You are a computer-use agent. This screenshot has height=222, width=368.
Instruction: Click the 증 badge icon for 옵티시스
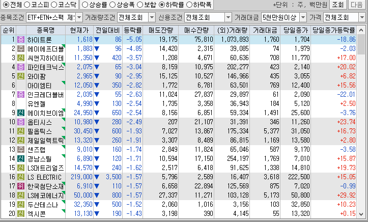21,122
